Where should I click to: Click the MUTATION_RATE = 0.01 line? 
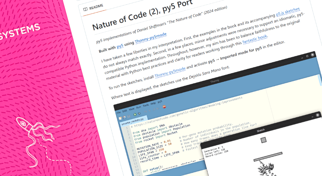click(154, 145)
